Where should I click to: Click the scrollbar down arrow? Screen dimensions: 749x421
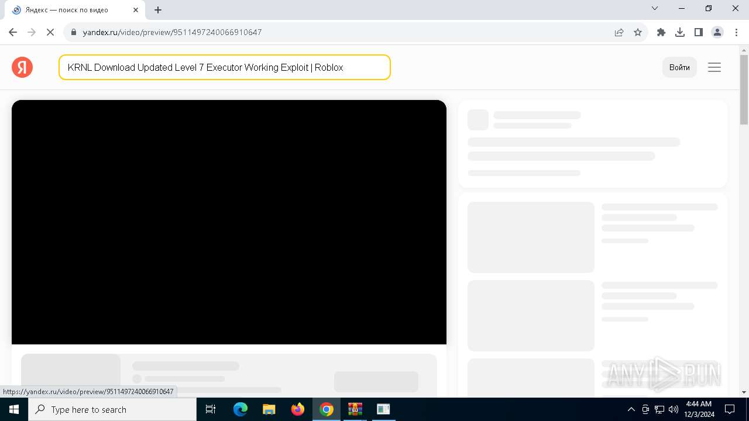[x=744, y=392]
